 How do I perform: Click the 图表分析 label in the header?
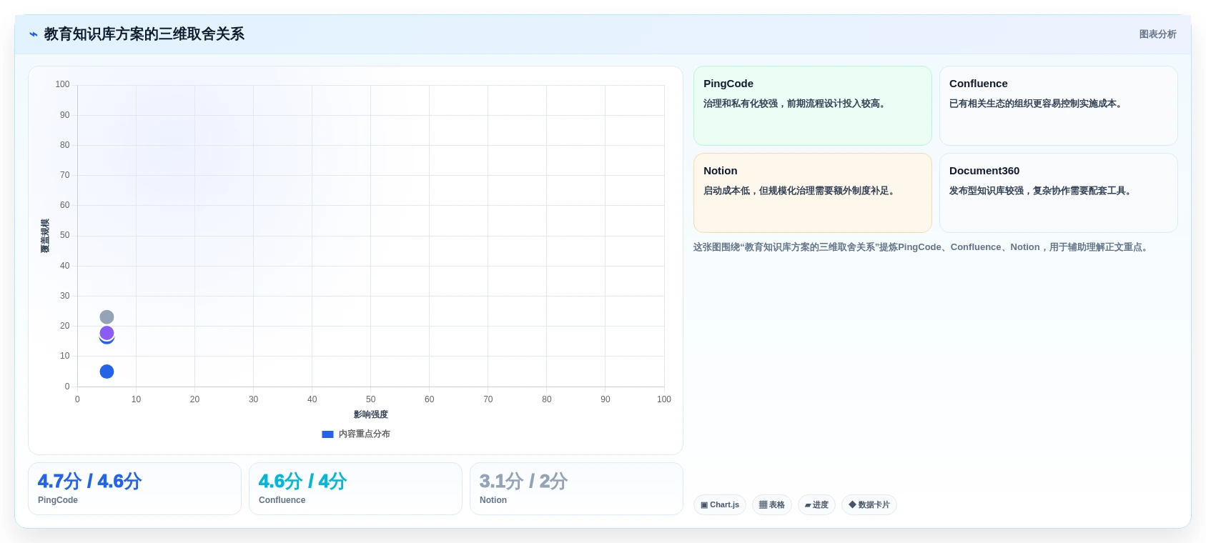tap(1157, 34)
